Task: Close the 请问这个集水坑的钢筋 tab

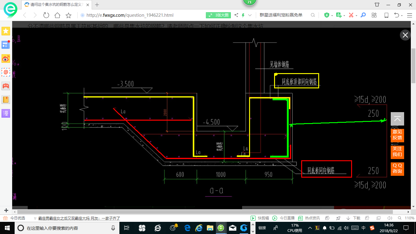Action: click(x=87, y=5)
